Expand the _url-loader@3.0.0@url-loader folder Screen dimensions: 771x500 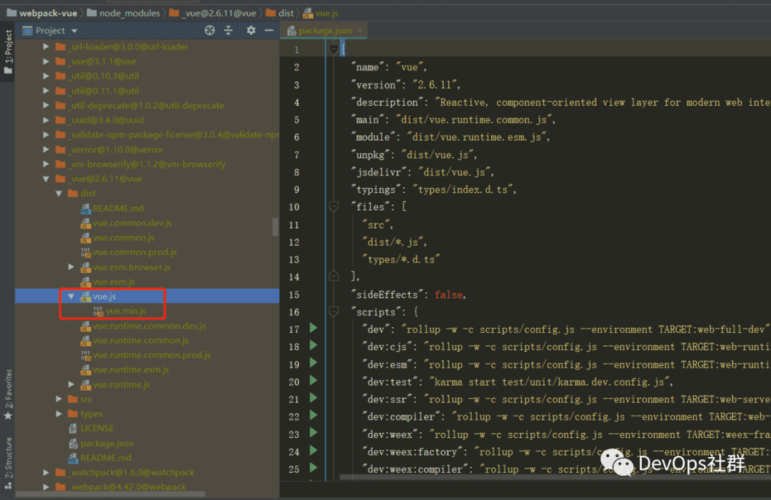[x=46, y=46]
